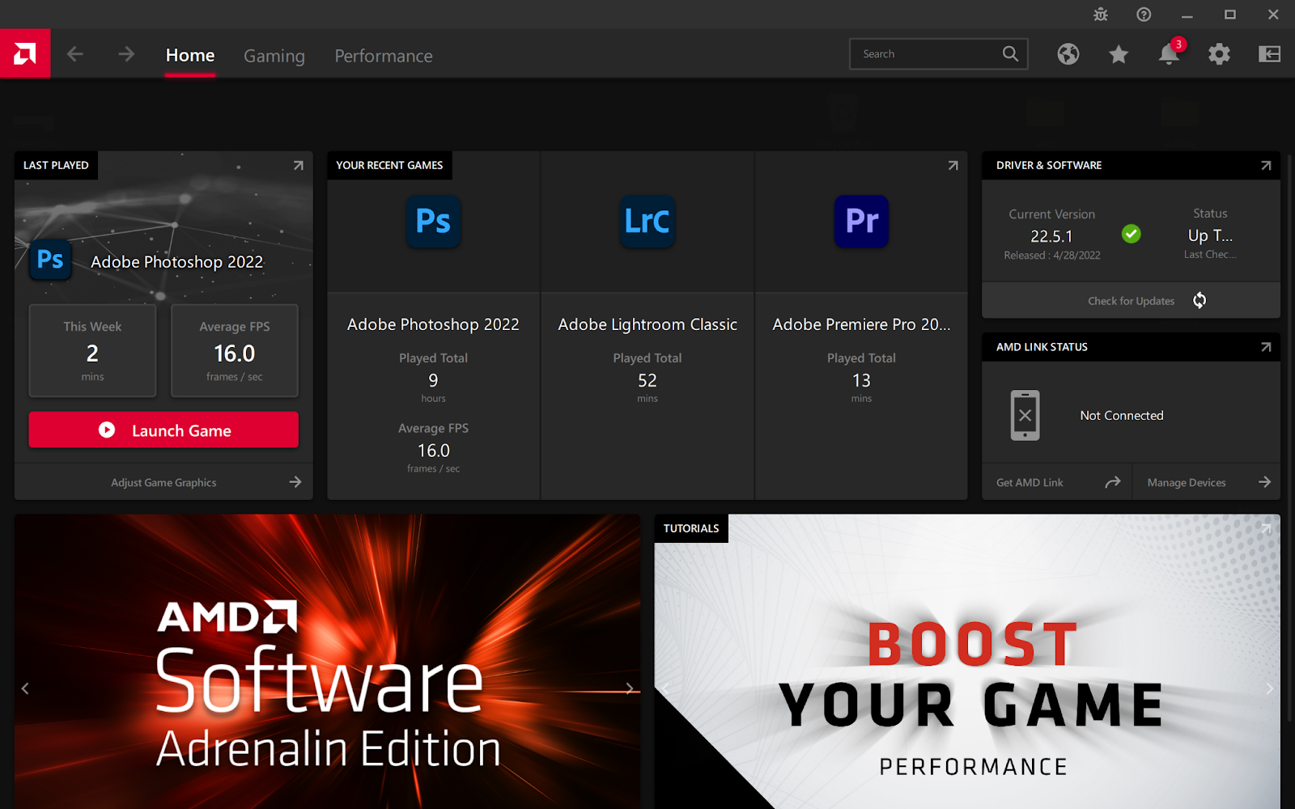Show next tutorial slide arrow
Screen dimensions: 1295x809
[1269, 688]
